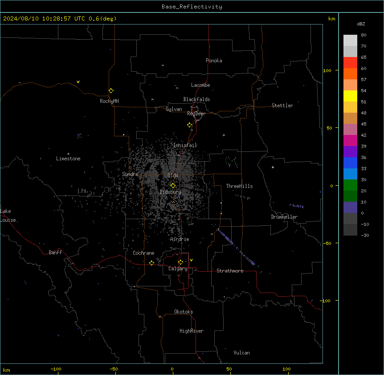Click the asterisk marker east of Innisfail
The height and width of the screenshot is (375, 384).
(224, 135)
